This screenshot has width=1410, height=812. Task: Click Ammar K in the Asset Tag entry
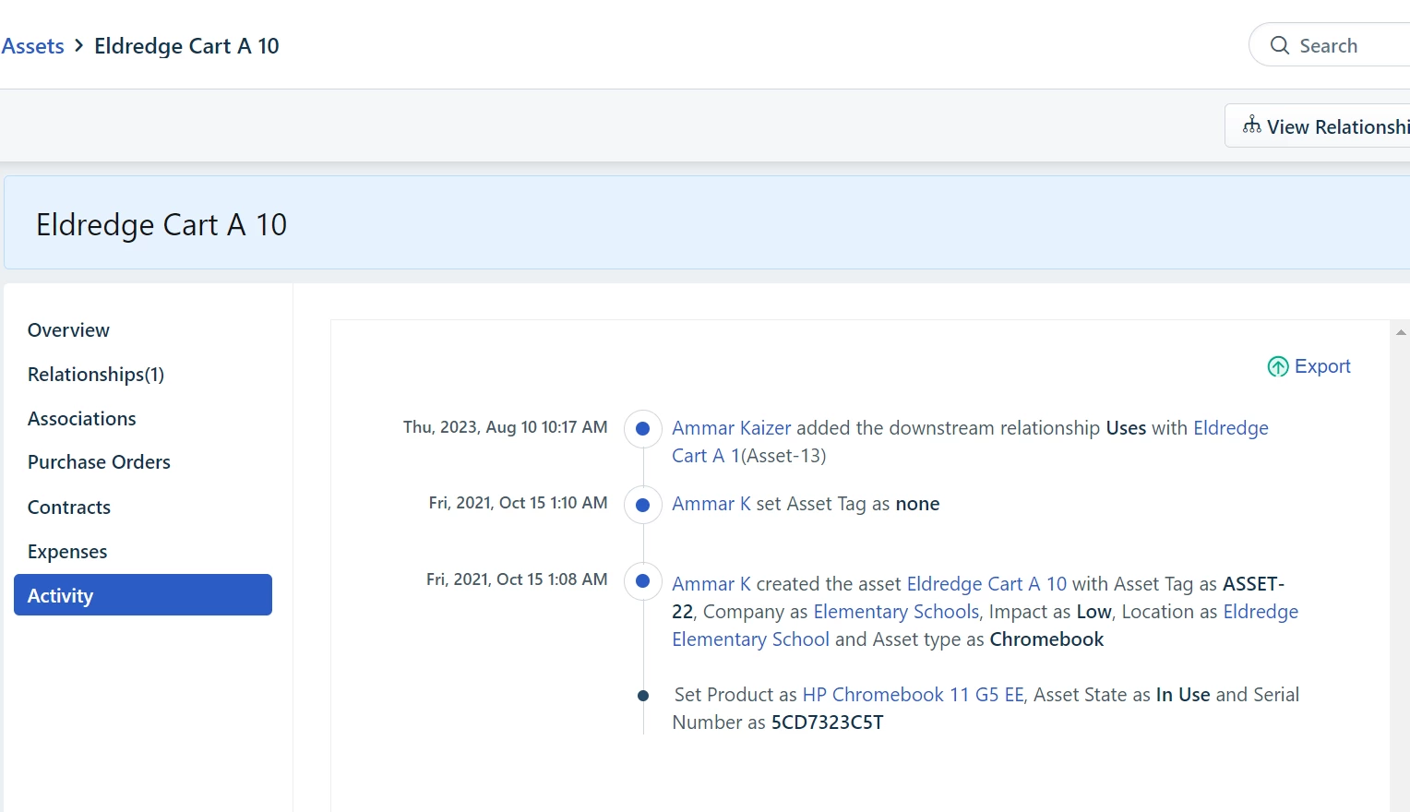[x=711, y=504]
